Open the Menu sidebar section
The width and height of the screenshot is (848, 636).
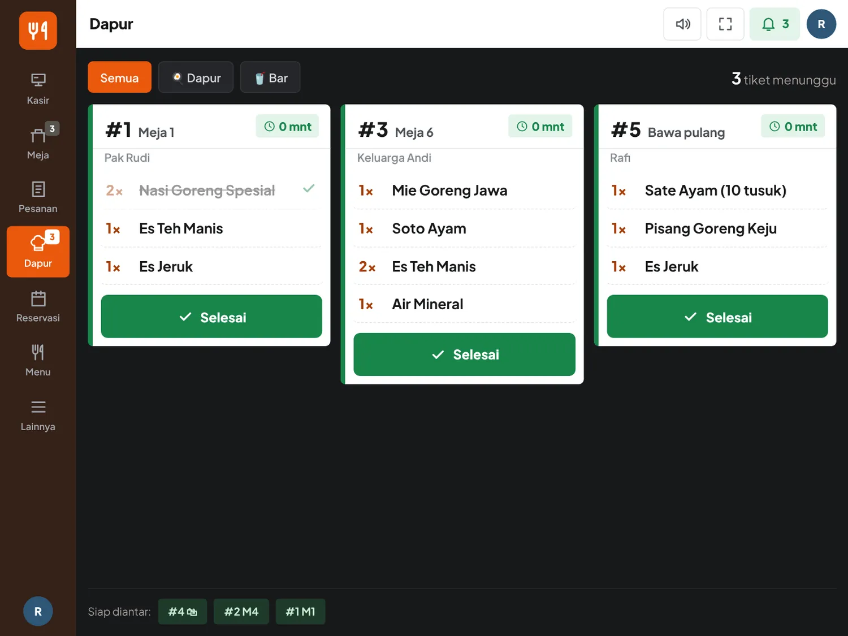point(38,361)
